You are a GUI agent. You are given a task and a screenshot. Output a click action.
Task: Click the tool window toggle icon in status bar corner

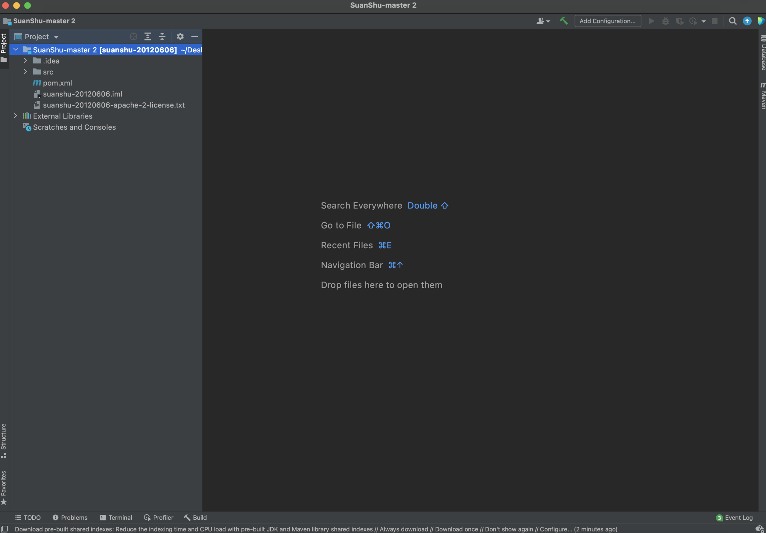(4, 529)
